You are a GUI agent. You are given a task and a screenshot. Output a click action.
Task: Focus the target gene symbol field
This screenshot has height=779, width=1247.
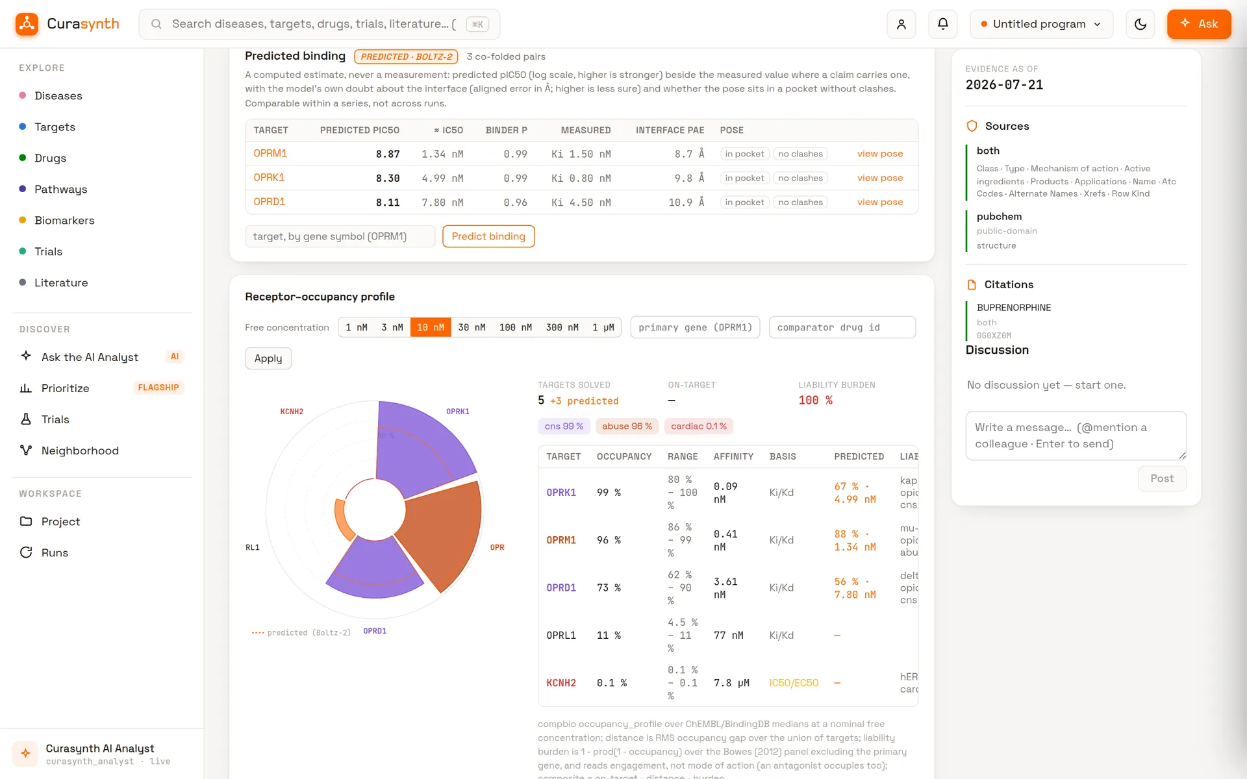pos(340,236)
